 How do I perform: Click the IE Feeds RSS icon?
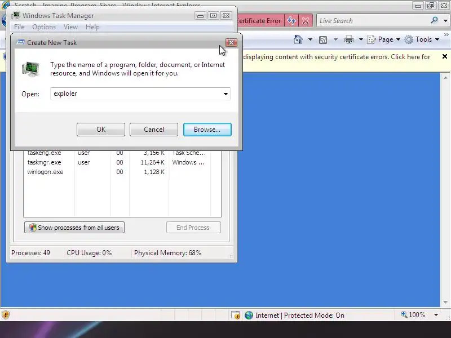pos(323,39)
